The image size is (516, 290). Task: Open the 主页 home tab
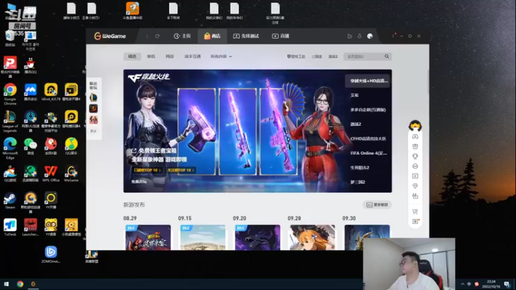coord(182,36)
